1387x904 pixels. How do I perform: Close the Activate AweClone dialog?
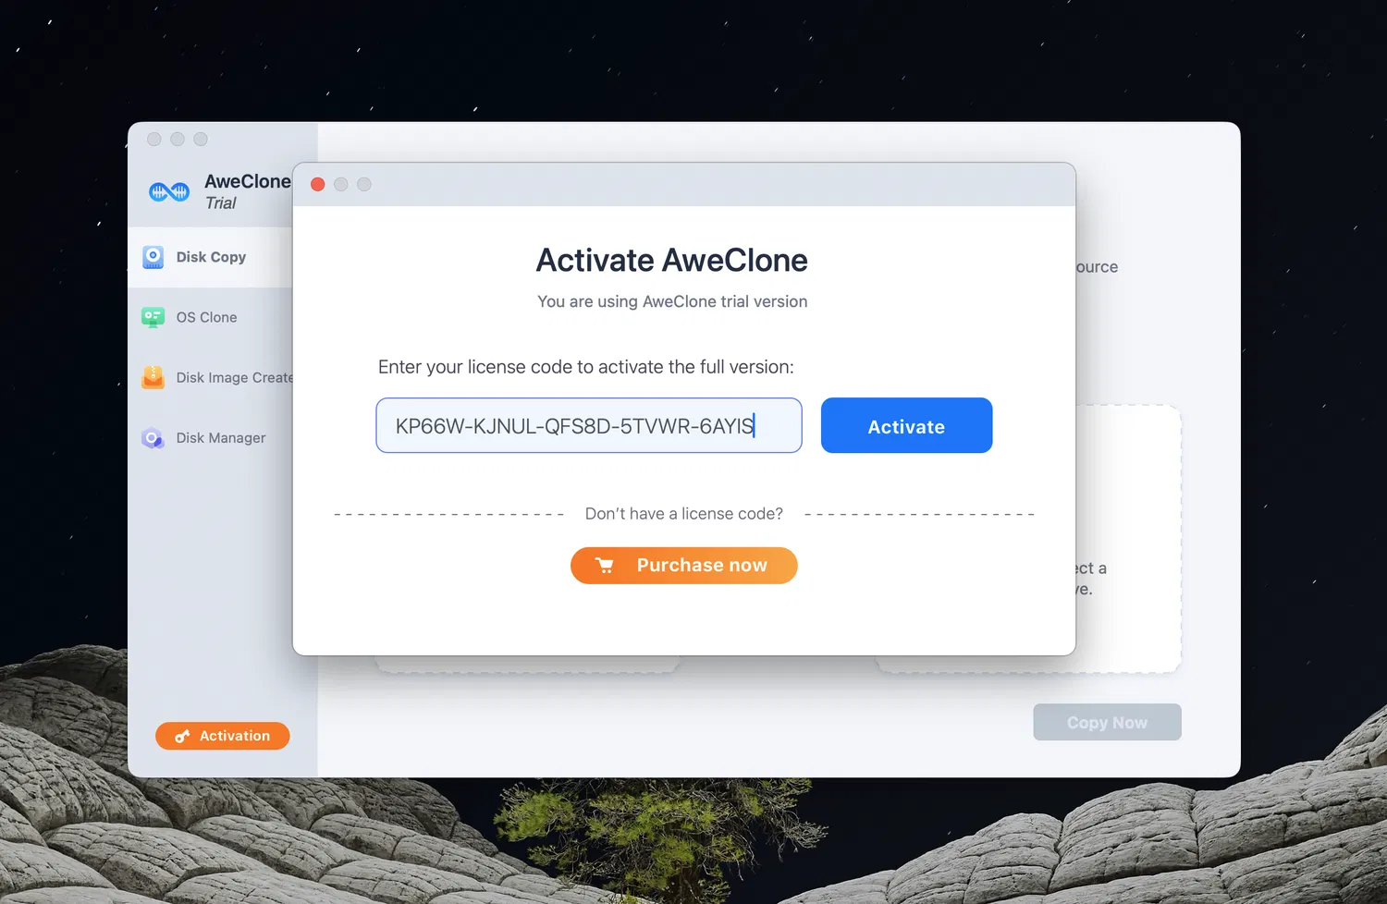[317, 184]
